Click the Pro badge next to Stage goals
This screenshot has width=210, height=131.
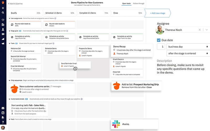[x=20, y=31]
